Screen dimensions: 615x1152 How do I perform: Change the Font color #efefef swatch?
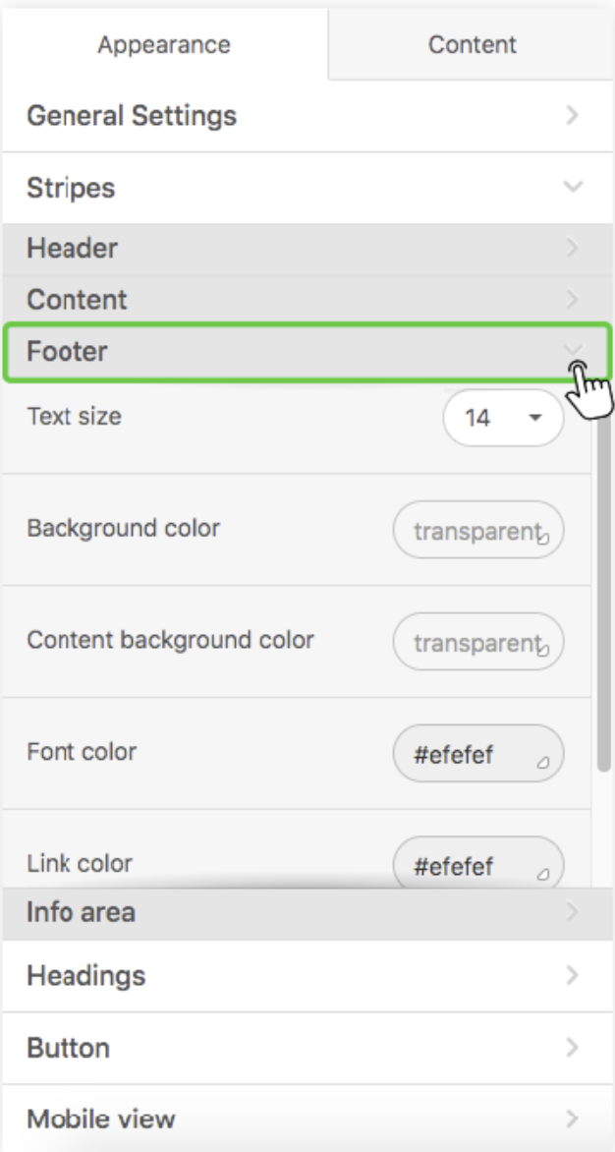[478, 754]
